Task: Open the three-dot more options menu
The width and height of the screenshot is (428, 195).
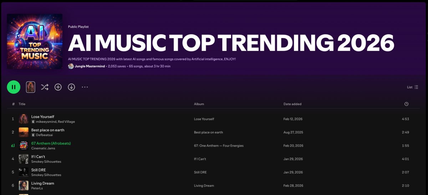Action: [85, 87]
